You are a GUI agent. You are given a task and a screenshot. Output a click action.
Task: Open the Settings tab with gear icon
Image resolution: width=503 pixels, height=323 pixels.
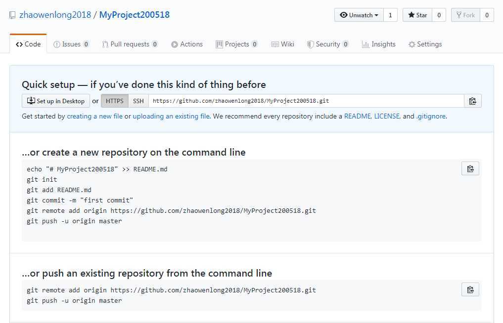click(x=425, y=44)
